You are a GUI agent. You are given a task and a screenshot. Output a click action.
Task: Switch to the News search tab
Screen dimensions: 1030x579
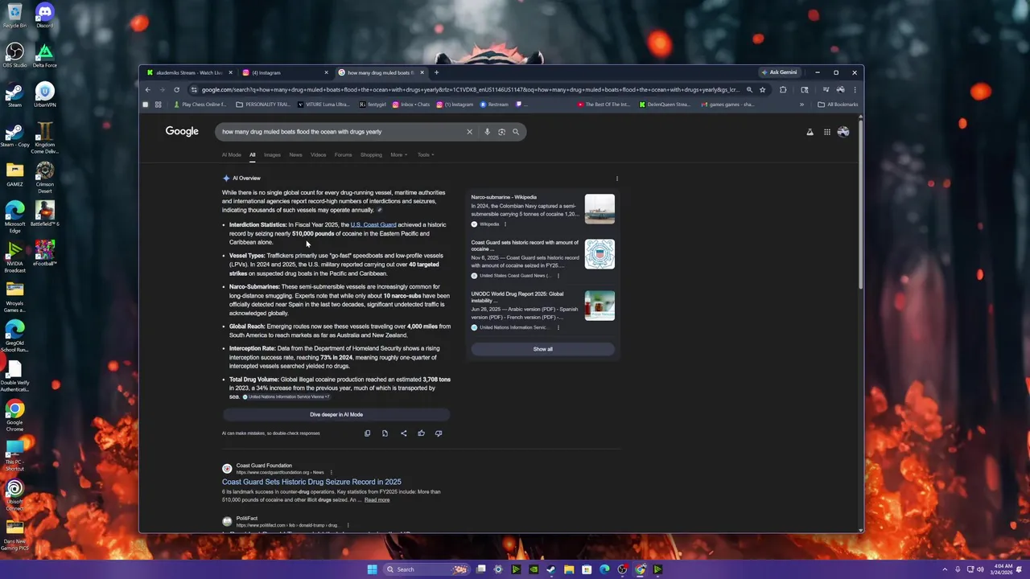click(x=295, y=154)
